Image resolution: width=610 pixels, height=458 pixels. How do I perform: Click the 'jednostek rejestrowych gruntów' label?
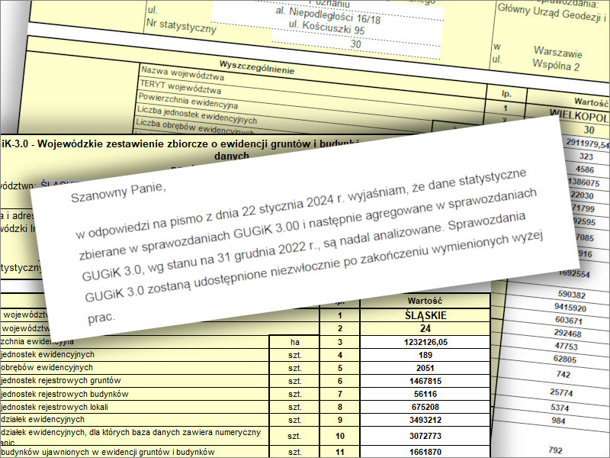click(x=61, y=380)
